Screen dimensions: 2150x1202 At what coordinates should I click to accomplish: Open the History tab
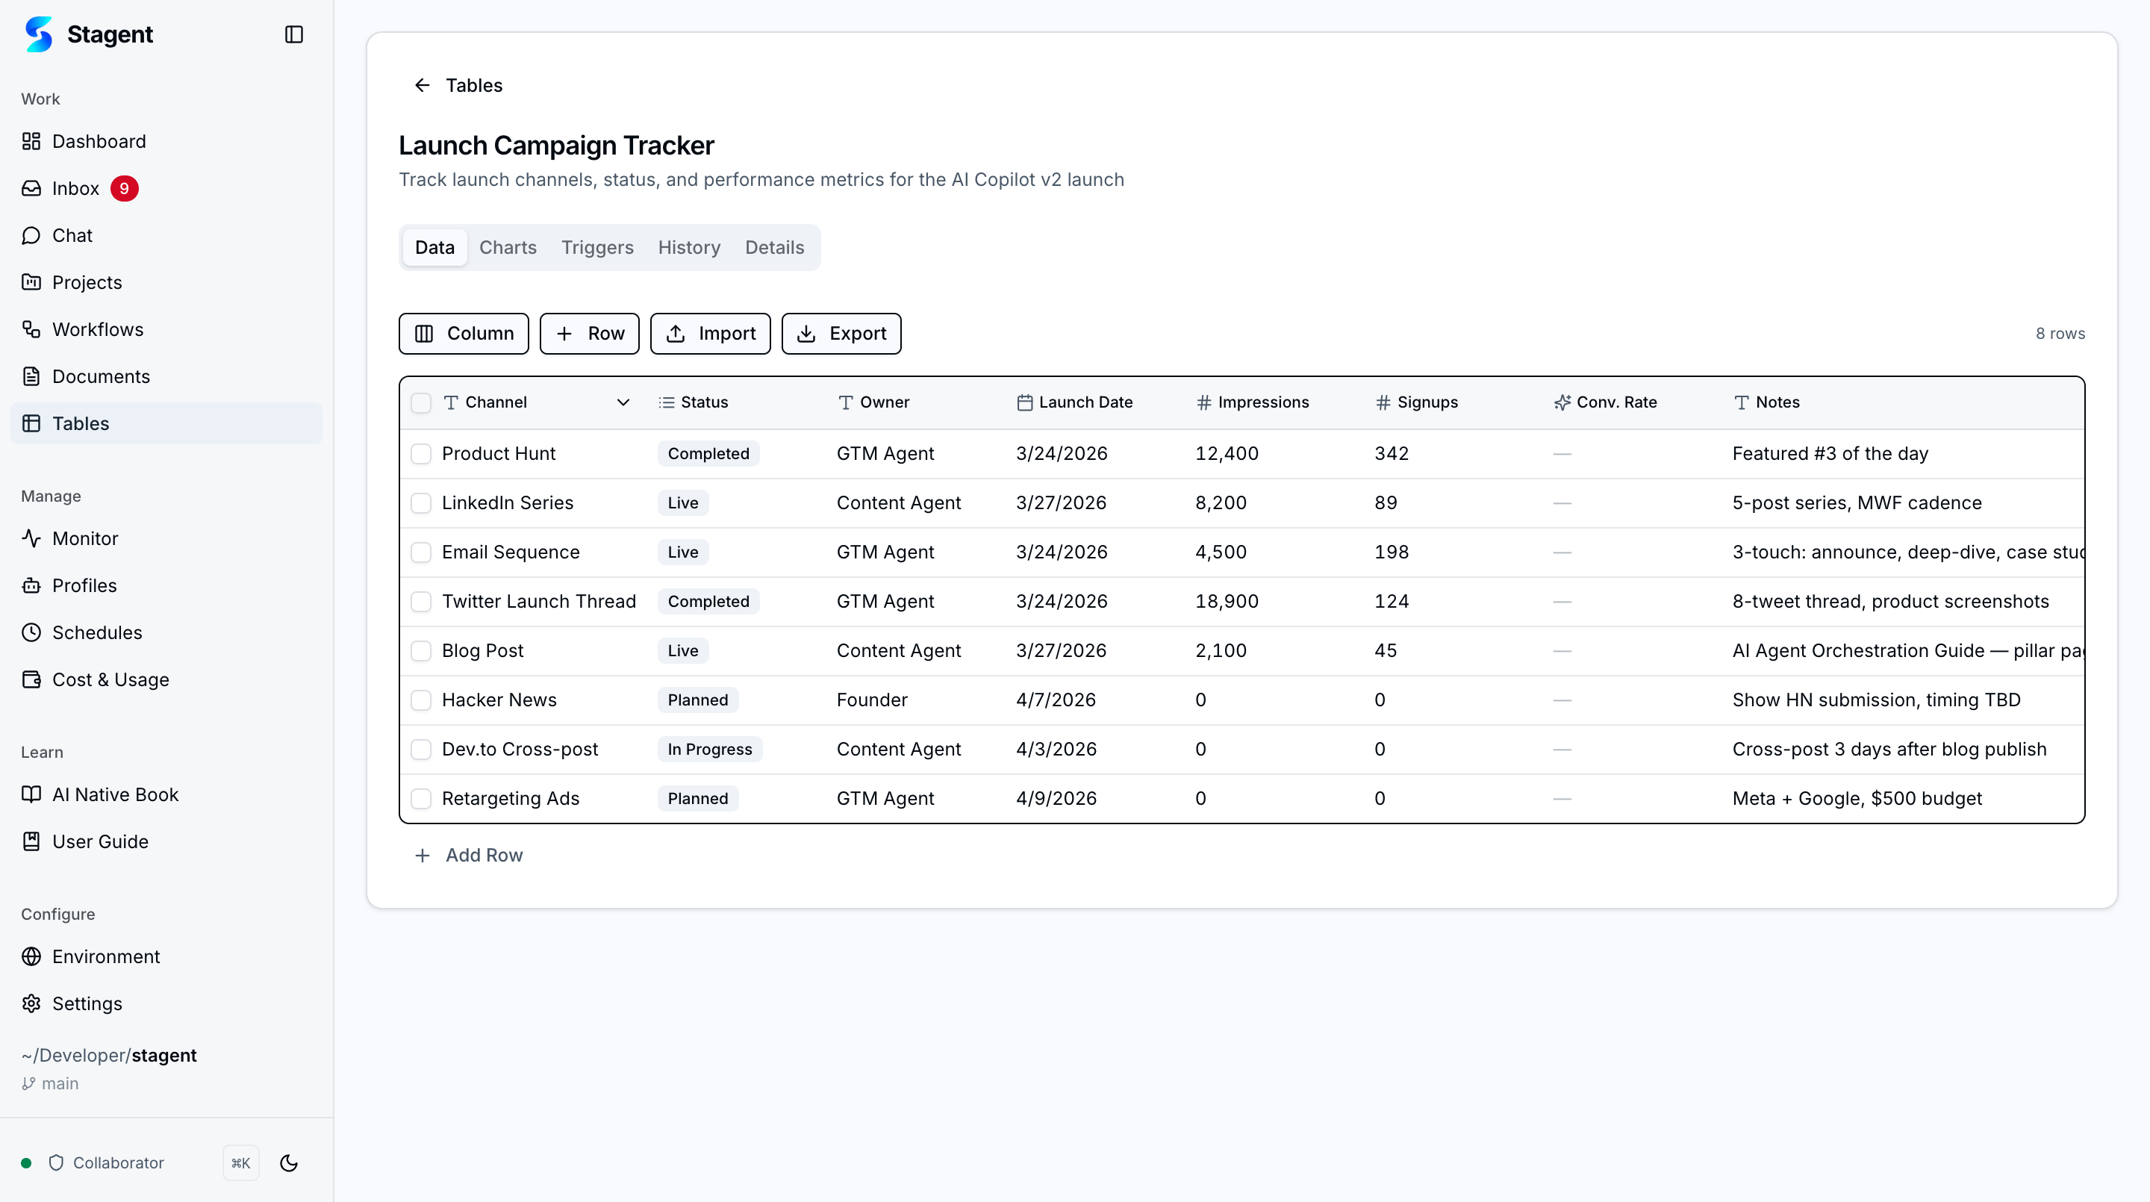point(688,247)
